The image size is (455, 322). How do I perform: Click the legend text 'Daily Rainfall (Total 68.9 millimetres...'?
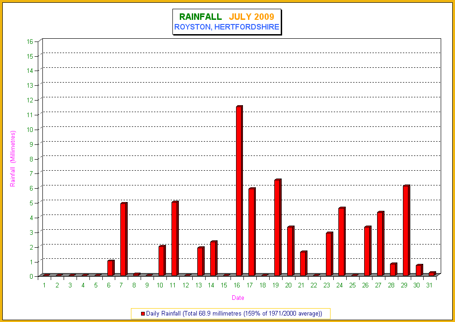[234, 314]
